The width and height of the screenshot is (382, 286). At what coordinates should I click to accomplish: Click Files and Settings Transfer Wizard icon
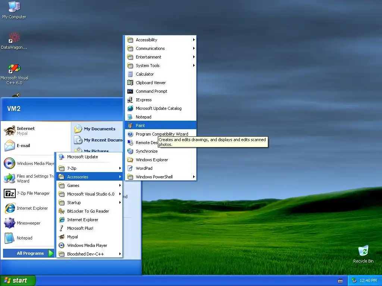[x=9, y=178]
